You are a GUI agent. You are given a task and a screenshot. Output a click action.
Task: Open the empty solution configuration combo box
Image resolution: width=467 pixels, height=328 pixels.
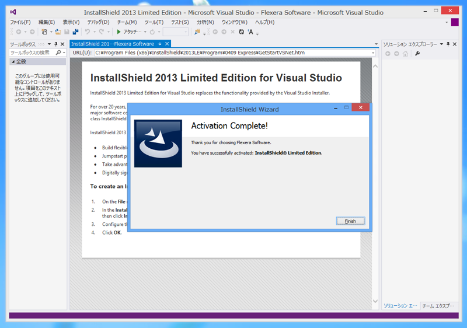pyautogui.click(x=176, y=32)
